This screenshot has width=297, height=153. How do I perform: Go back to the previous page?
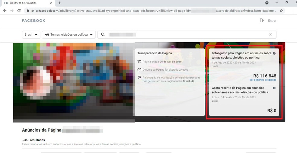pyautogui.click(x=5, y=11)
